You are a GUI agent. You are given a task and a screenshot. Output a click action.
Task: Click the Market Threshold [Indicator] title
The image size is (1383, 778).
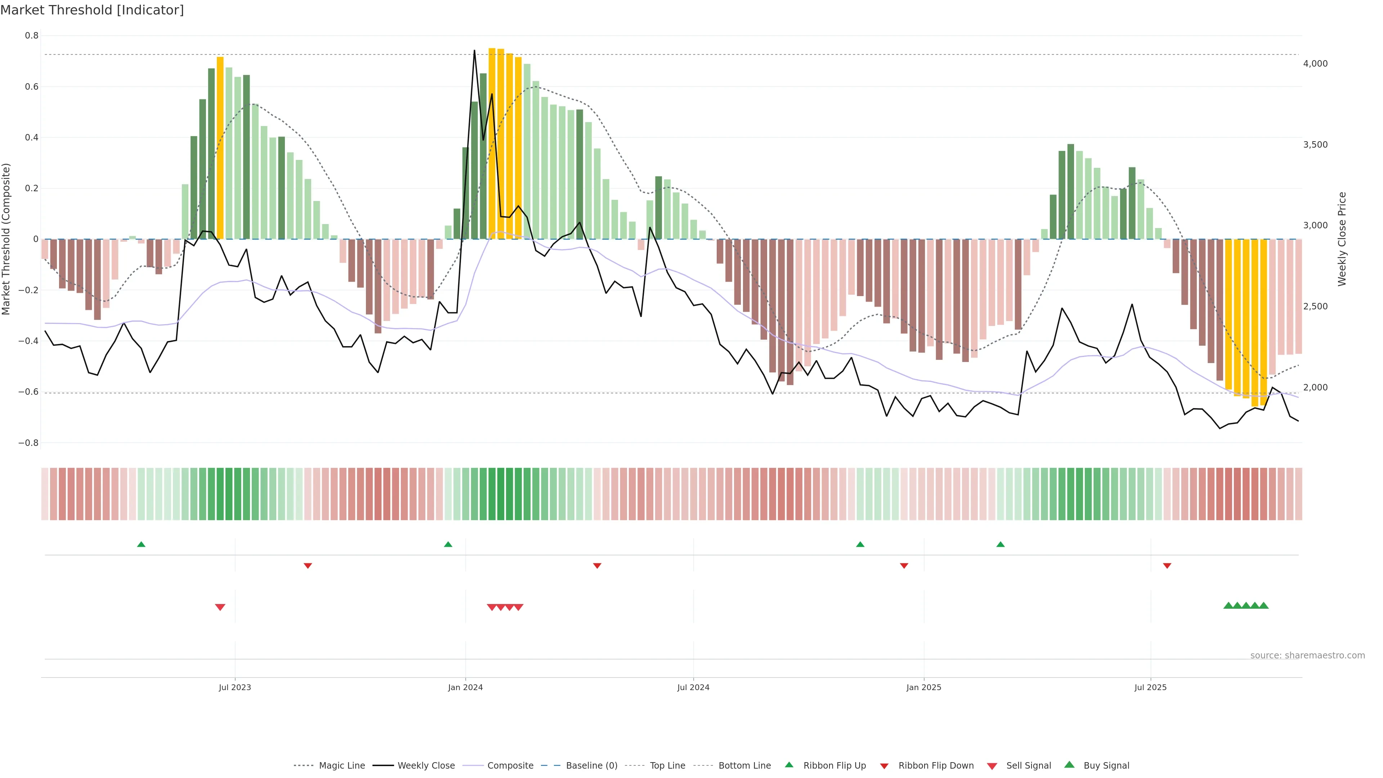point(92,10)
